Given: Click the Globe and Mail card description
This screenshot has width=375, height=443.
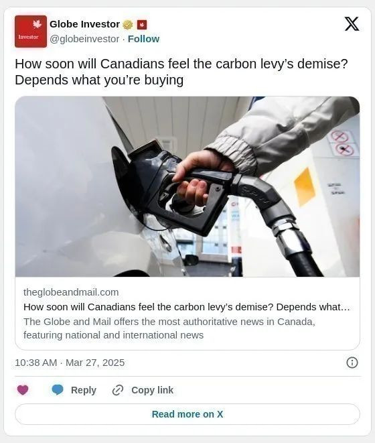Looking at the screenshot, I should [169, 328].
